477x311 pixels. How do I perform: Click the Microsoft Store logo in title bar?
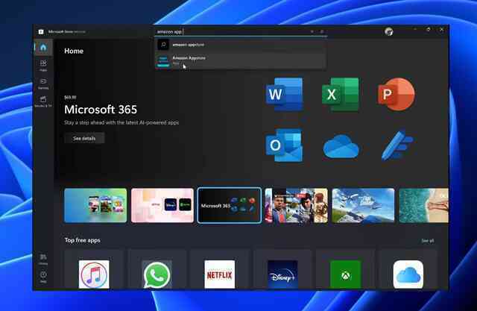pos(41,31)
